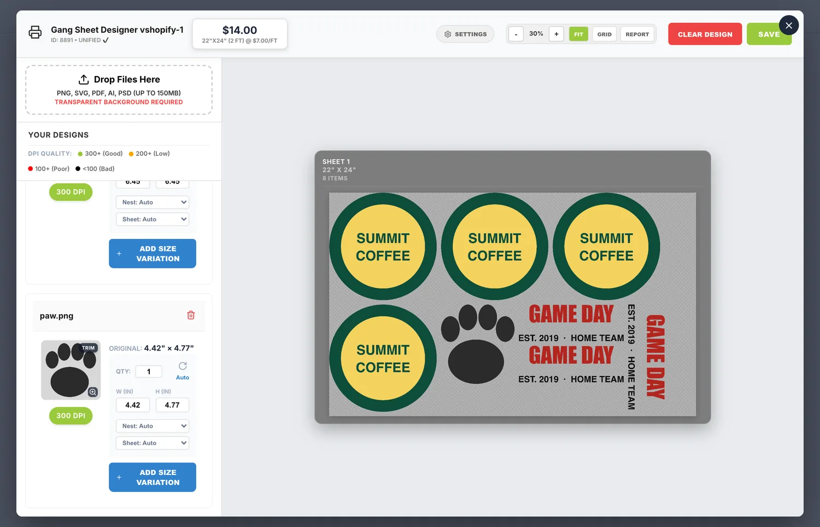Select the paw print design on the sheet

[x=477, y=344]
